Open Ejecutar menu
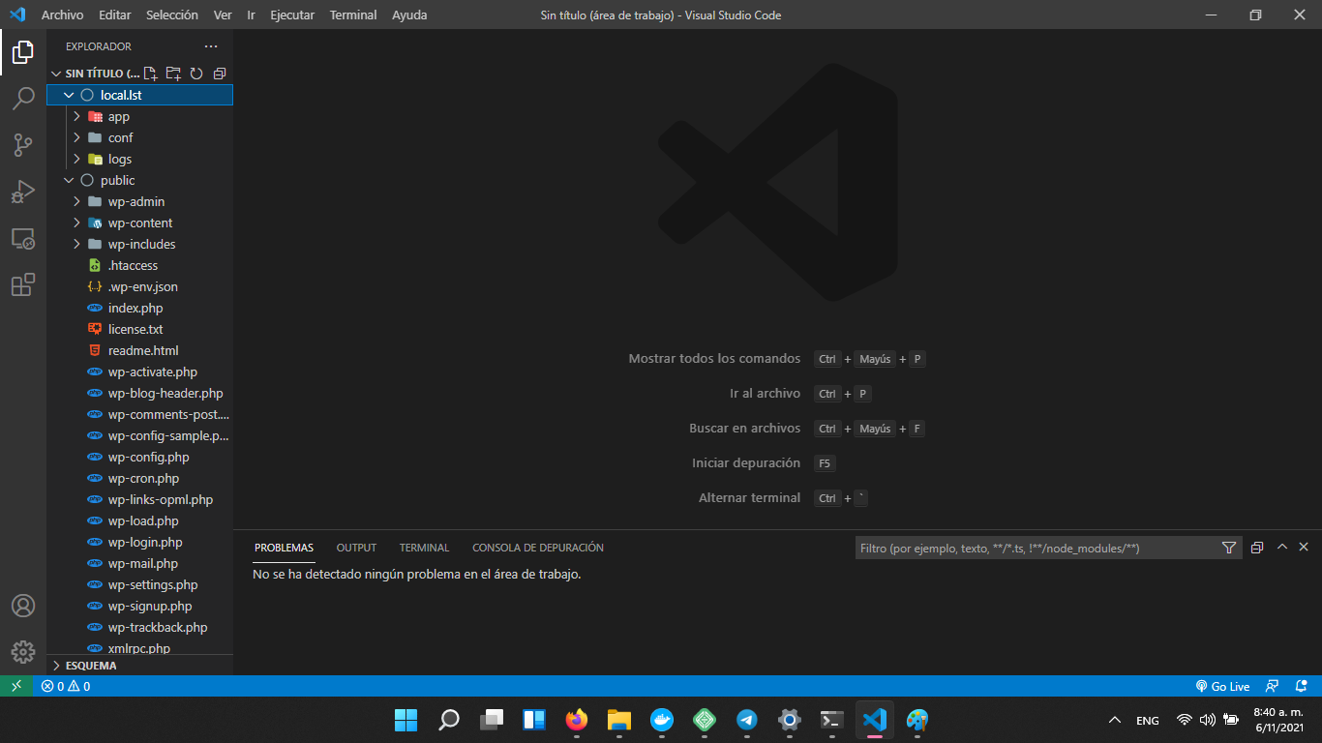 292,15
